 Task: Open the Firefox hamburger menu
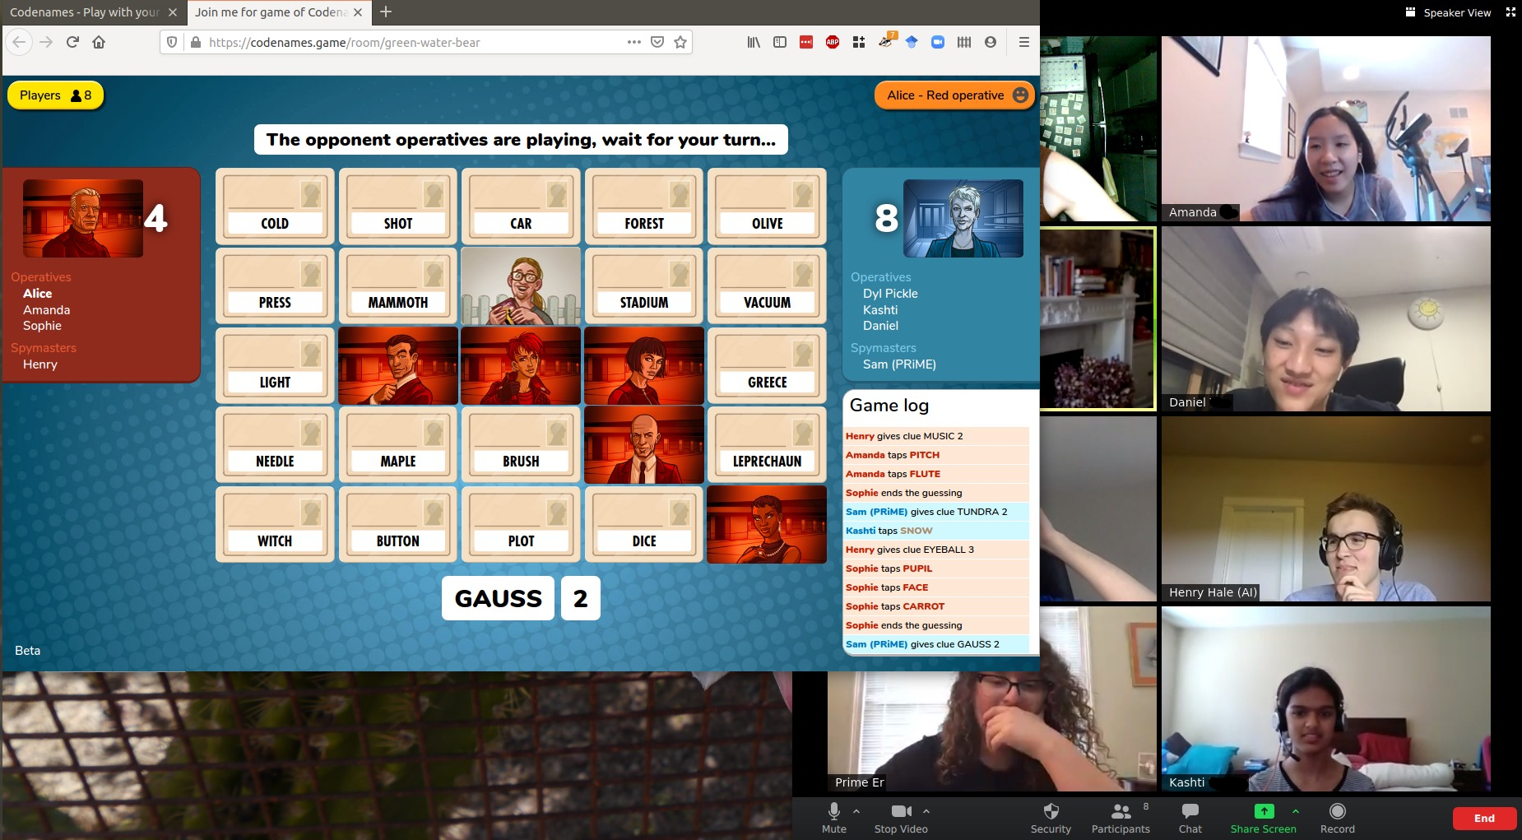(1023, 42)
